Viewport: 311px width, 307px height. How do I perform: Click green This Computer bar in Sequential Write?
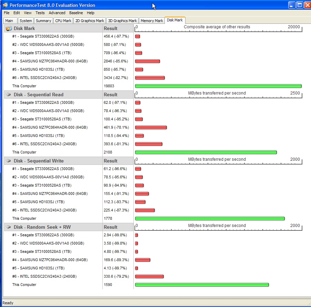(210, 218)
